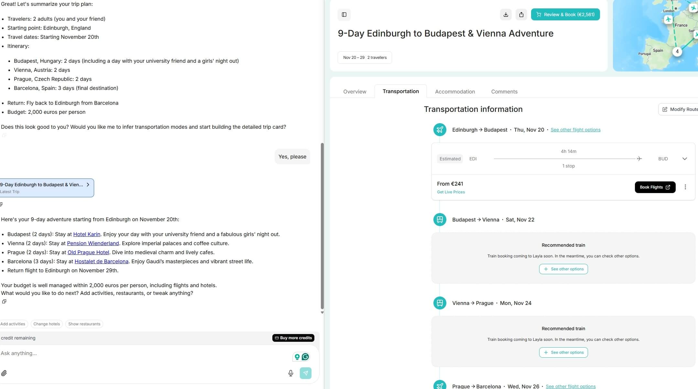Click the microphone voice input icon
The height and width of the screenshot is (389, 698).
[290, 373]
